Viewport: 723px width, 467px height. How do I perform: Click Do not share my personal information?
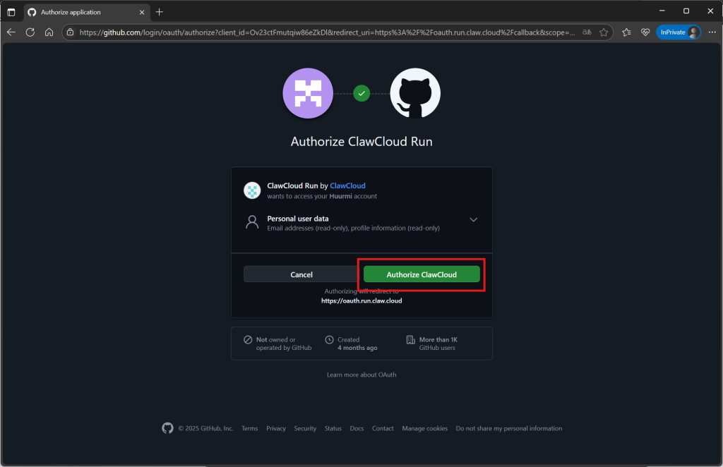click(509, 428)
